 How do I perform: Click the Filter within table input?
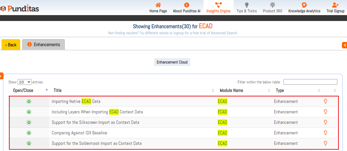pyautogui.click(x=310, y=82)
